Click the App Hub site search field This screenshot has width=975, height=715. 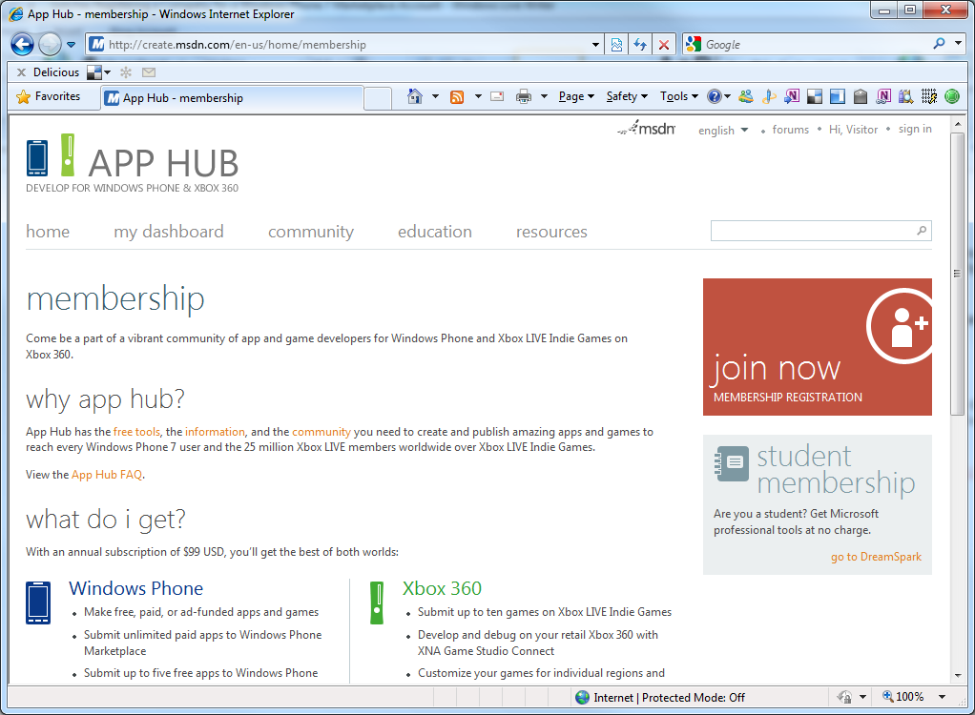[x=812, y=231]
